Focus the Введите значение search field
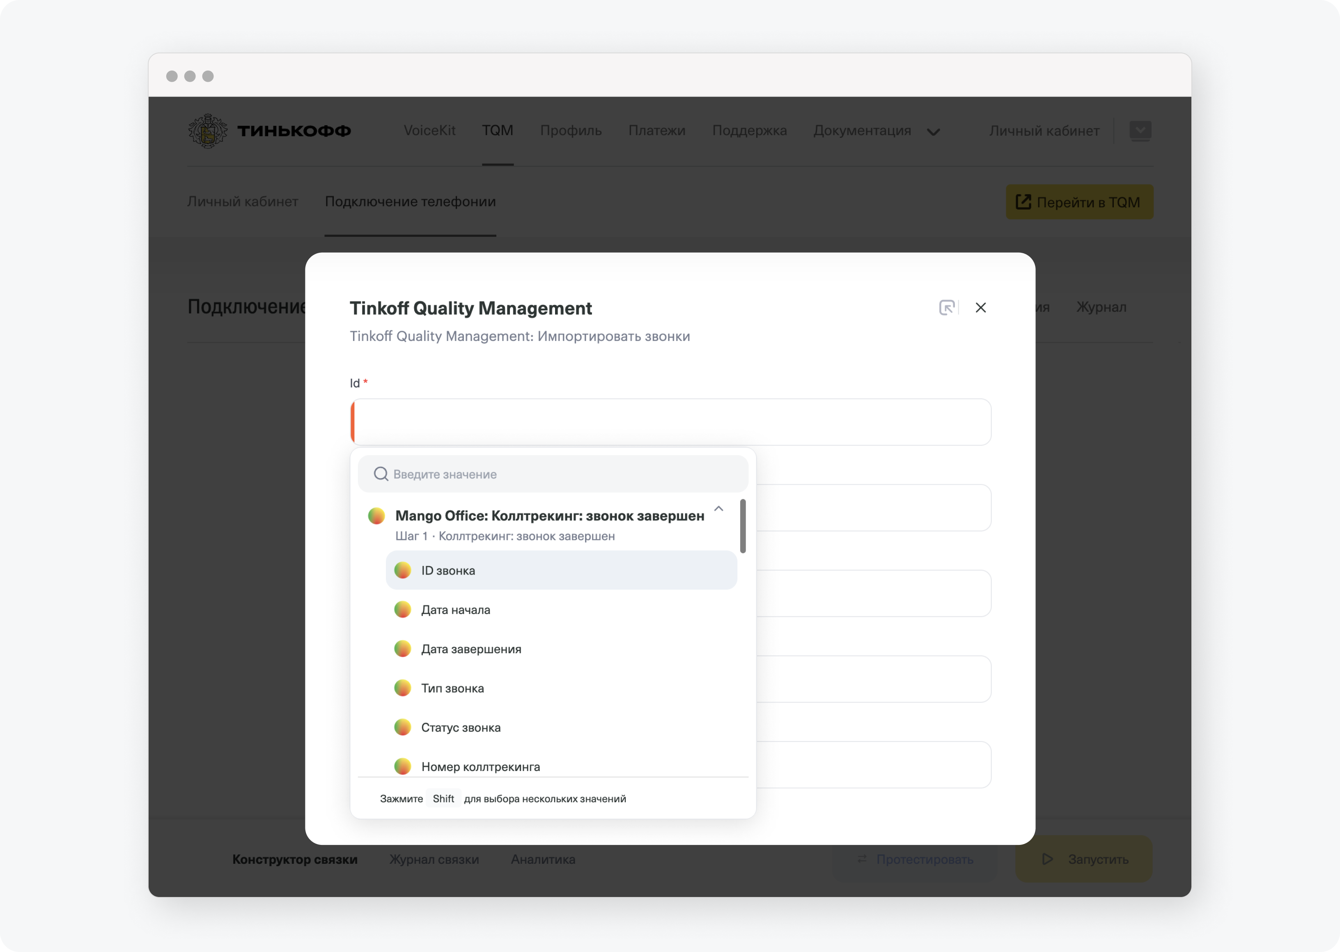This screenshot has height=952, width=1340. coord(553,474)
